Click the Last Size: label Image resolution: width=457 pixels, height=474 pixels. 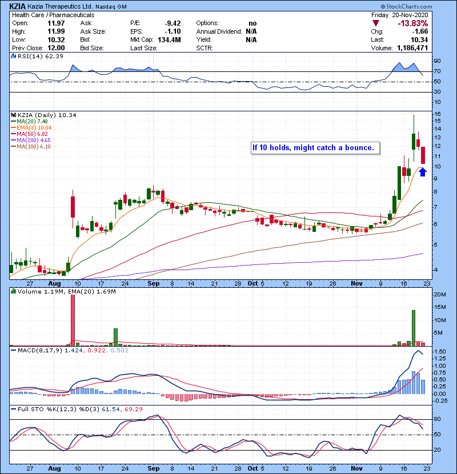point(143,48)
